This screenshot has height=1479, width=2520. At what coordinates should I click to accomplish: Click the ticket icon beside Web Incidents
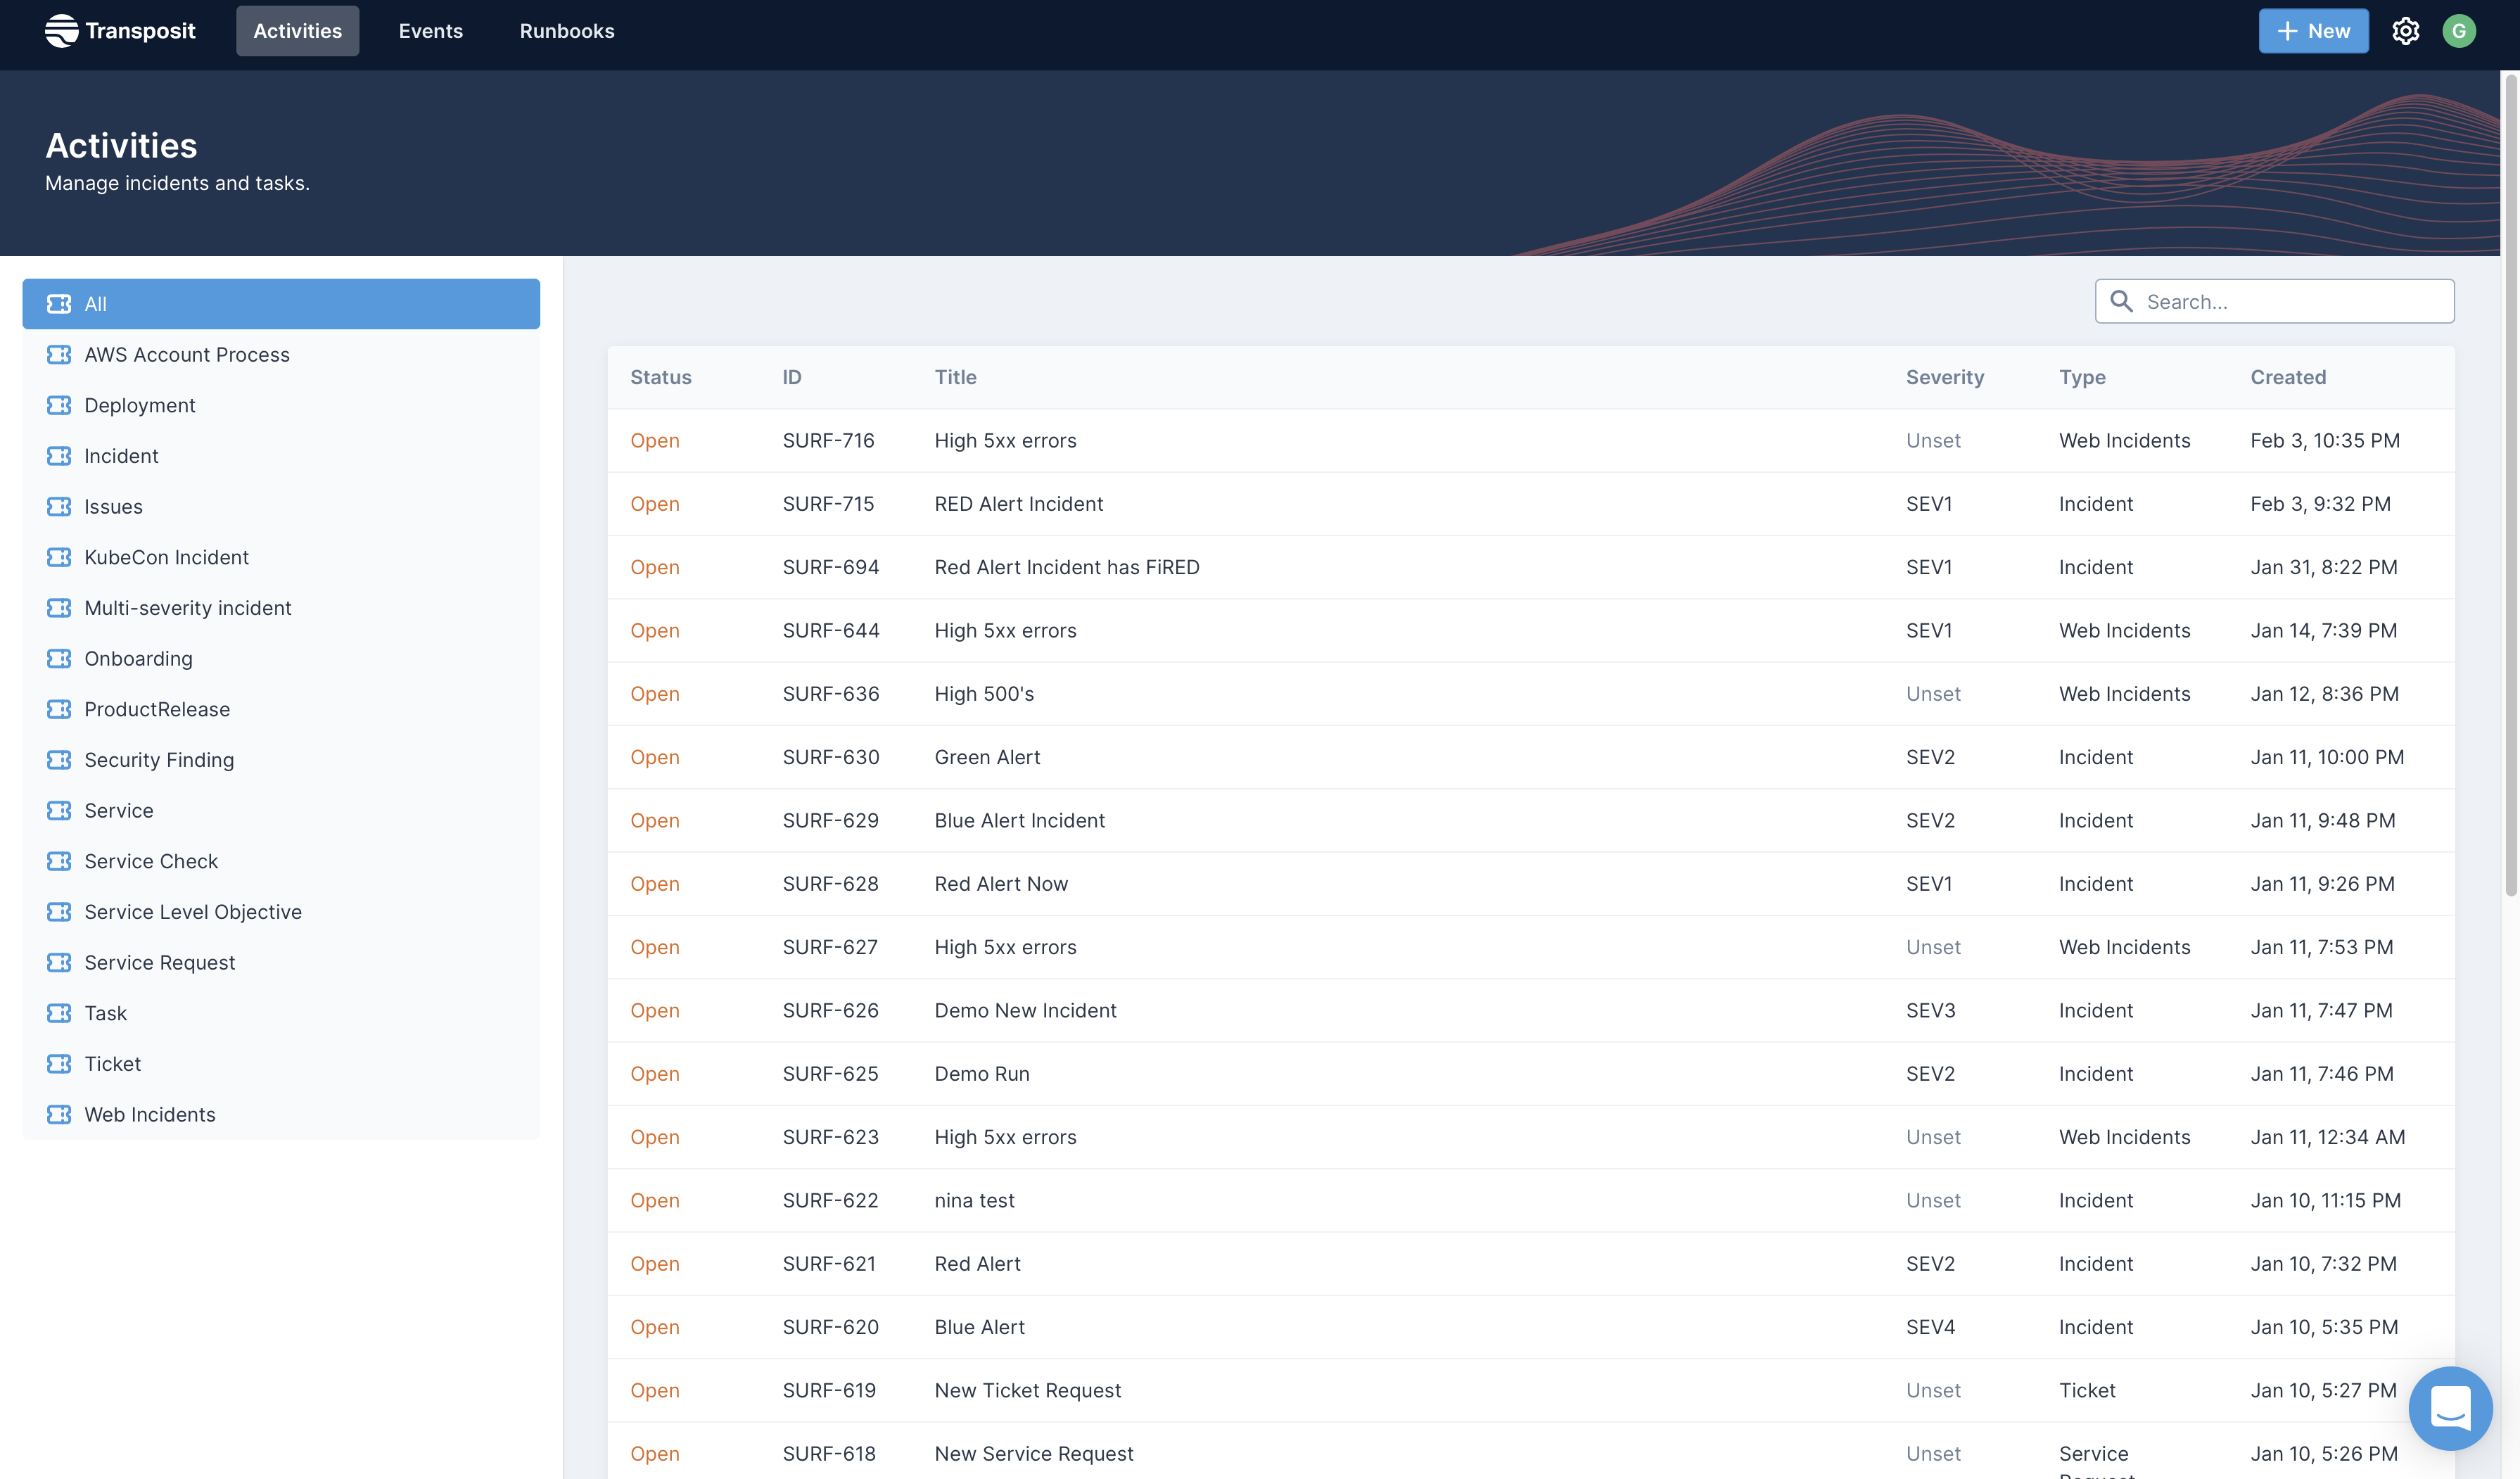coord(59,1114)
